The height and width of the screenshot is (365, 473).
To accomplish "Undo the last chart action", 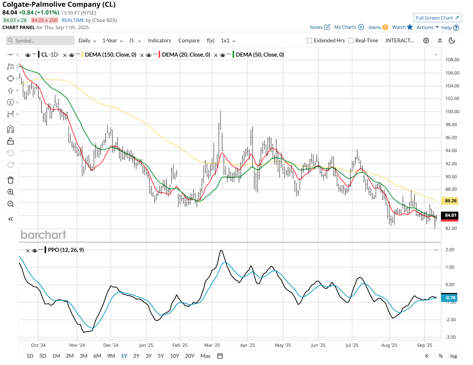I will tap(10, 153).
